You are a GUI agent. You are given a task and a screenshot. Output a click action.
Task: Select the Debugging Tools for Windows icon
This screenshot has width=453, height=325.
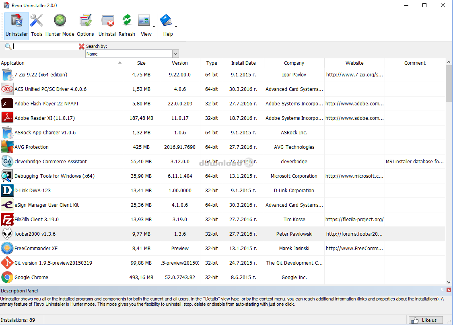7,176
